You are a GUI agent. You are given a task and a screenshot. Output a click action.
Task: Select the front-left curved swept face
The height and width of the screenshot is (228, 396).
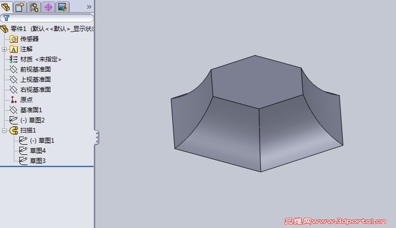coord(222,134)
